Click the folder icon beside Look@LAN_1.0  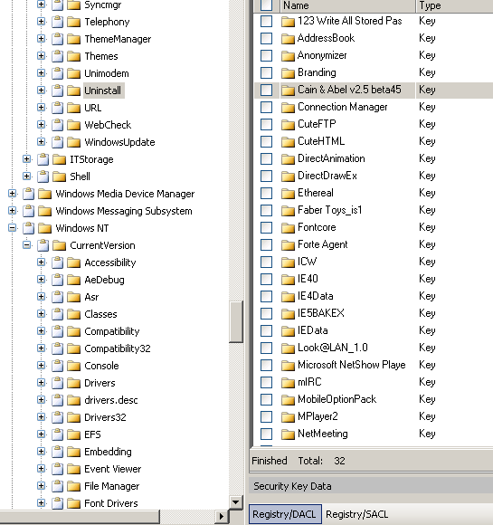288,348
